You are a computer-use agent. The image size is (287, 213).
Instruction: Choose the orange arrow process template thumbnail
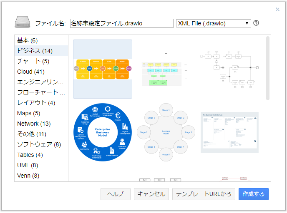point(103,69)
